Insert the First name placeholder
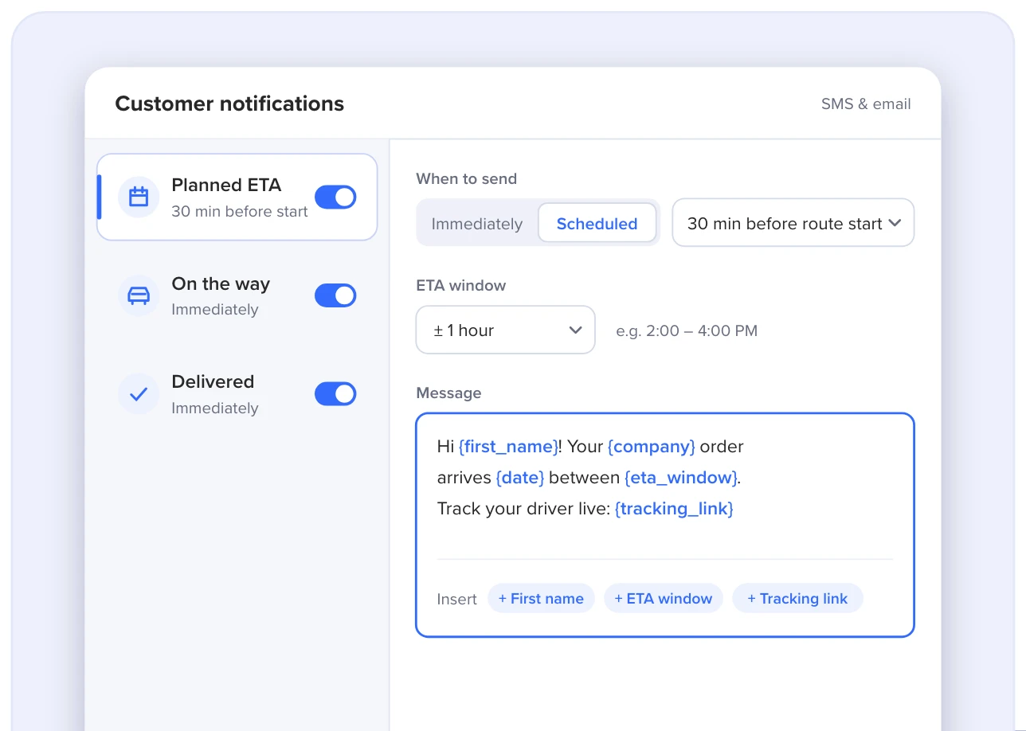 coord(541,599)
